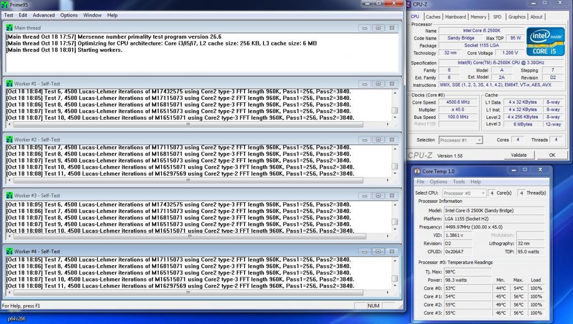This screenshot has width=573, height=324.
Task: Switch to the Mainboard tab in CPU-Z
Action: [455, 17]
